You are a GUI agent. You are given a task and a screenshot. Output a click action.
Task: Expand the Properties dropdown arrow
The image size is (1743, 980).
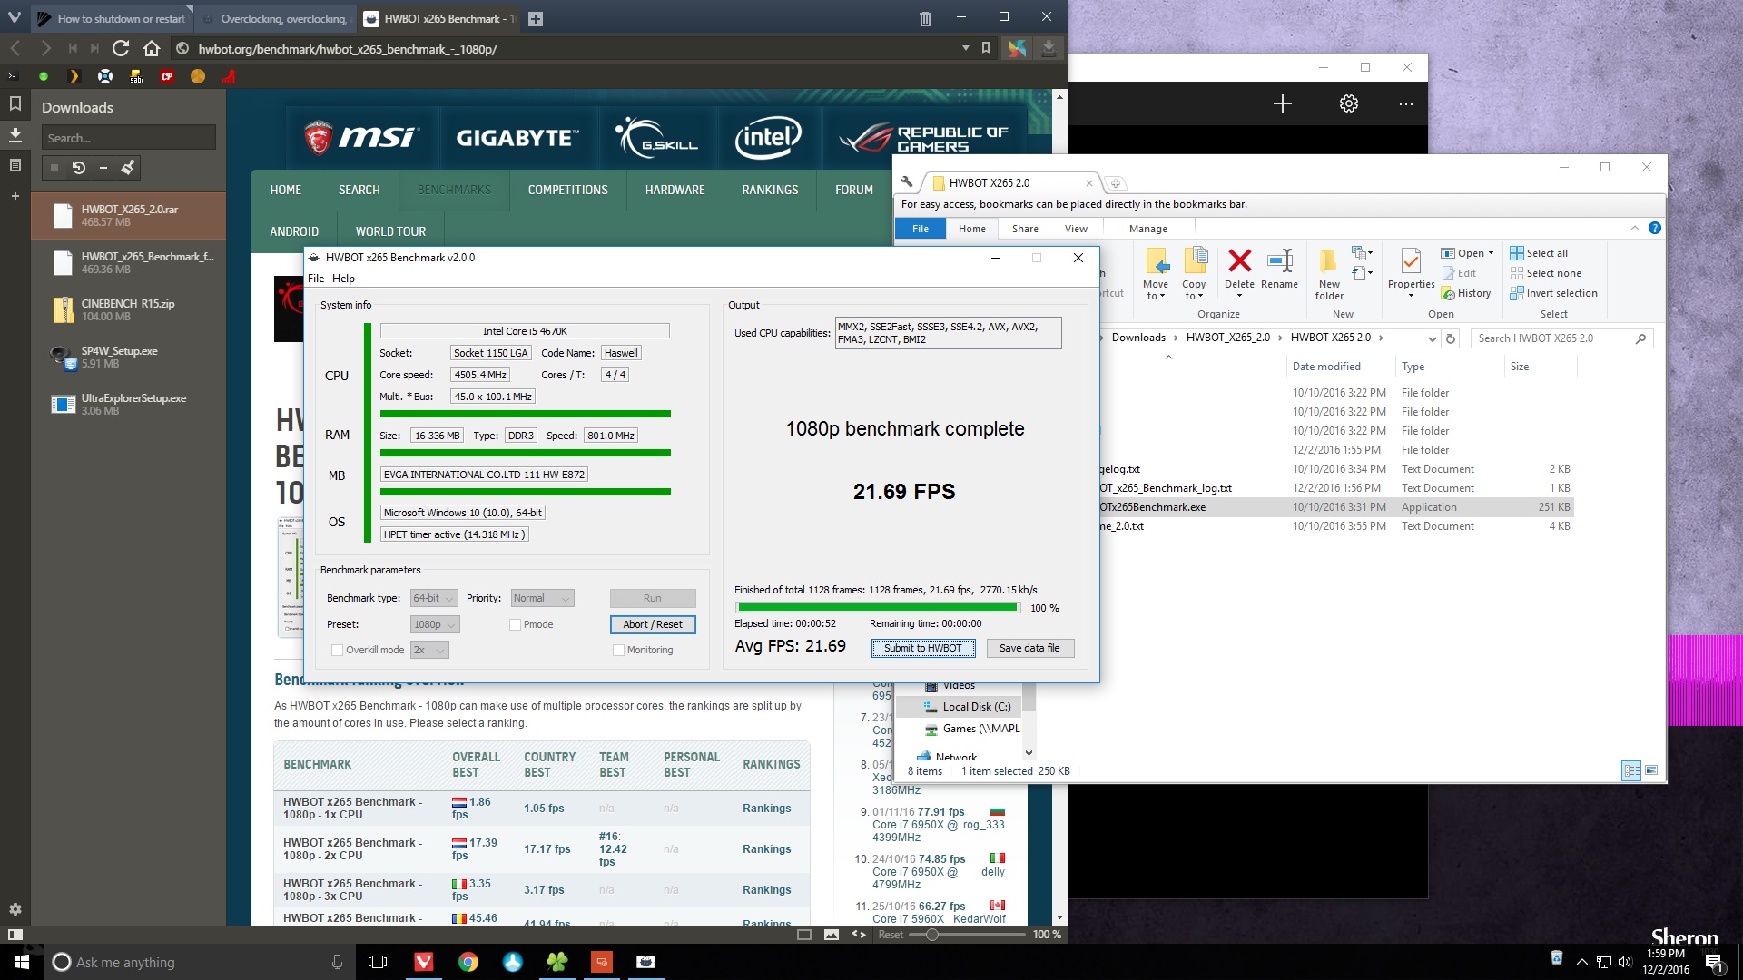pos(1411,296)
